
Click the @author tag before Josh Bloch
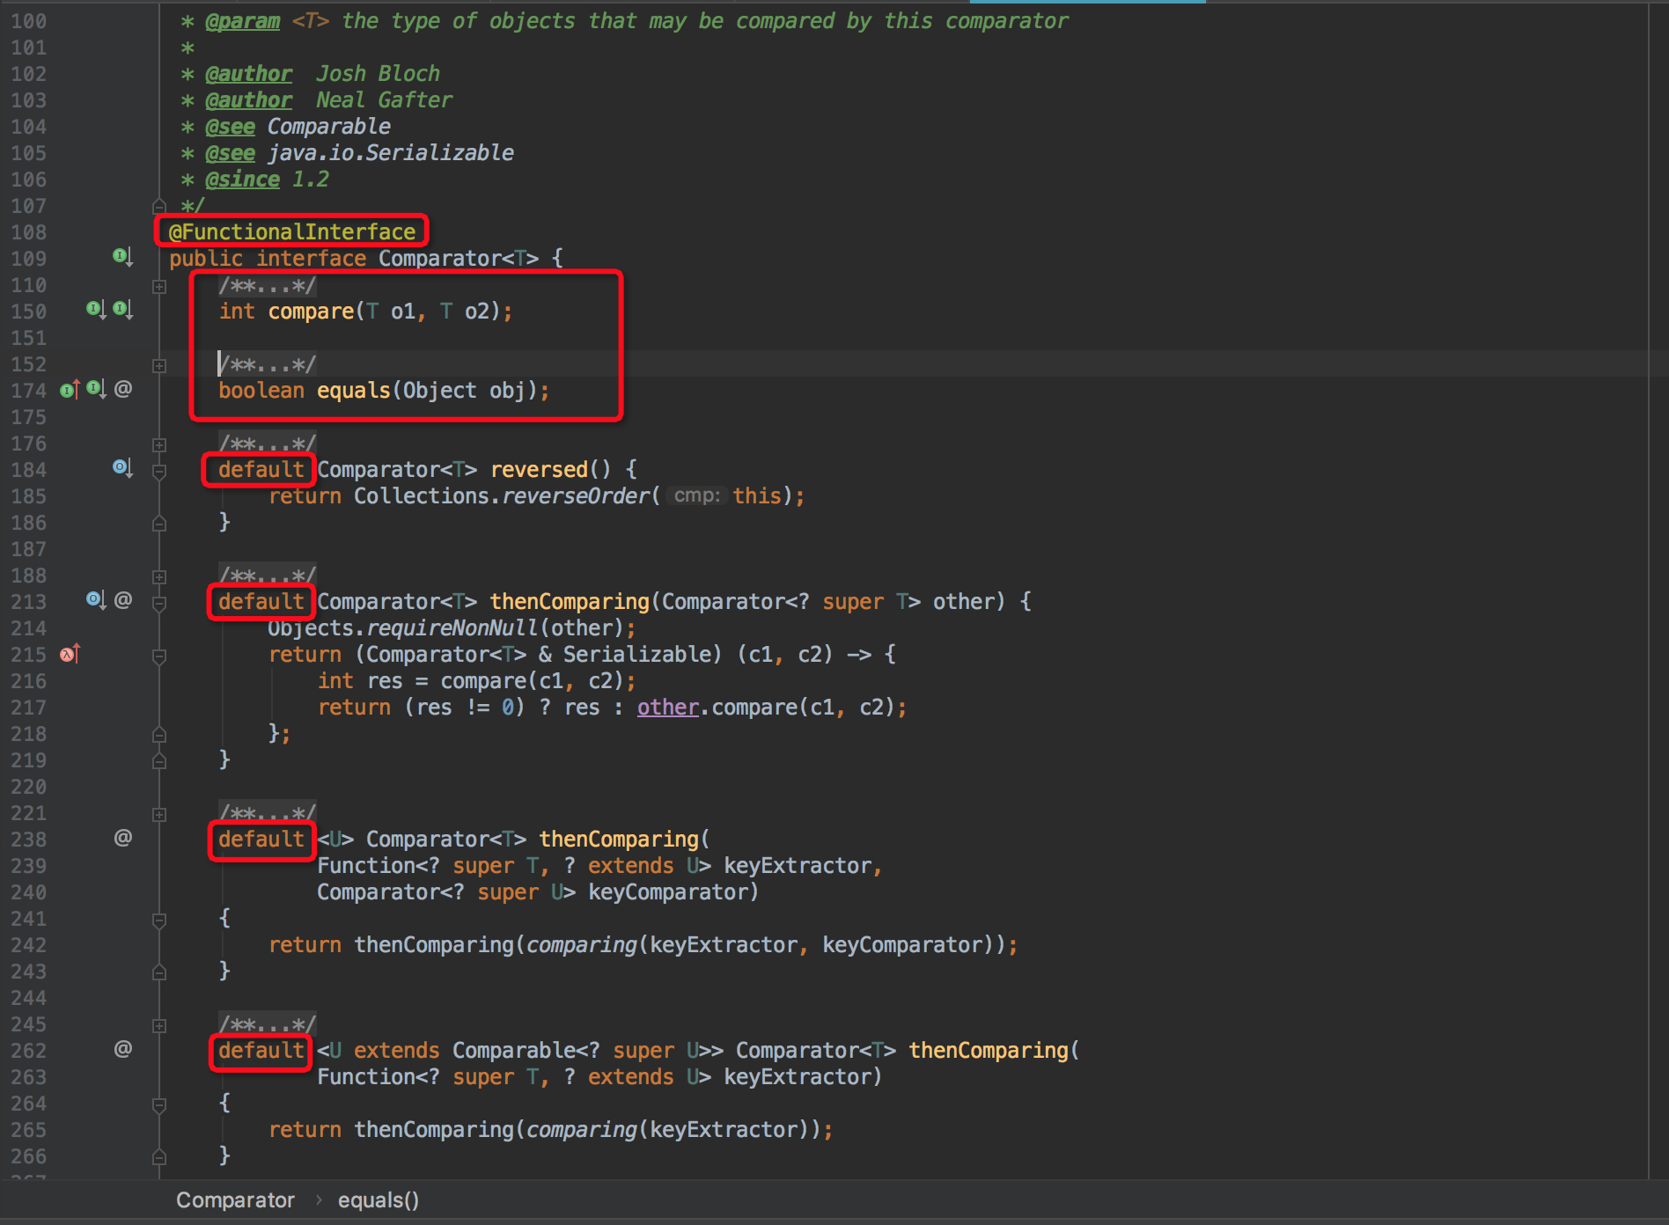pos(249,74)
